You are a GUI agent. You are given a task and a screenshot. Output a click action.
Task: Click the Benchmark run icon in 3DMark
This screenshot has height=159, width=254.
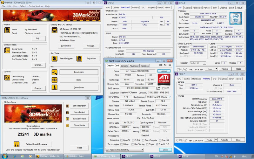(x=54, y=72)
